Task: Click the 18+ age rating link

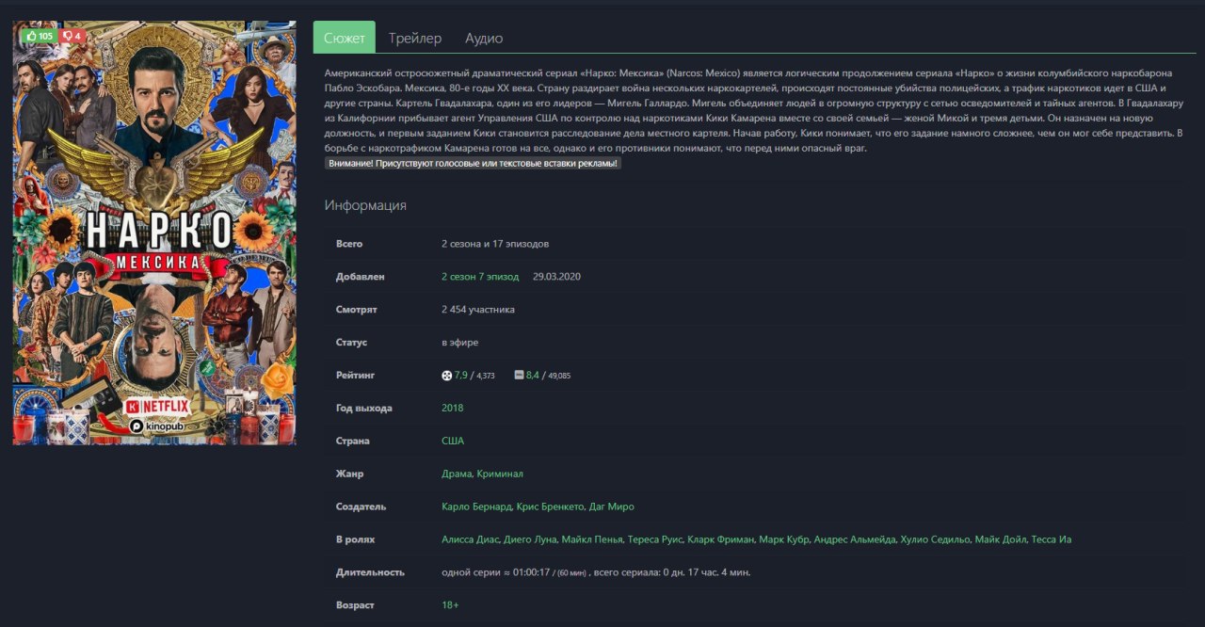Action: pyautogui.click(x=450, y=604)
